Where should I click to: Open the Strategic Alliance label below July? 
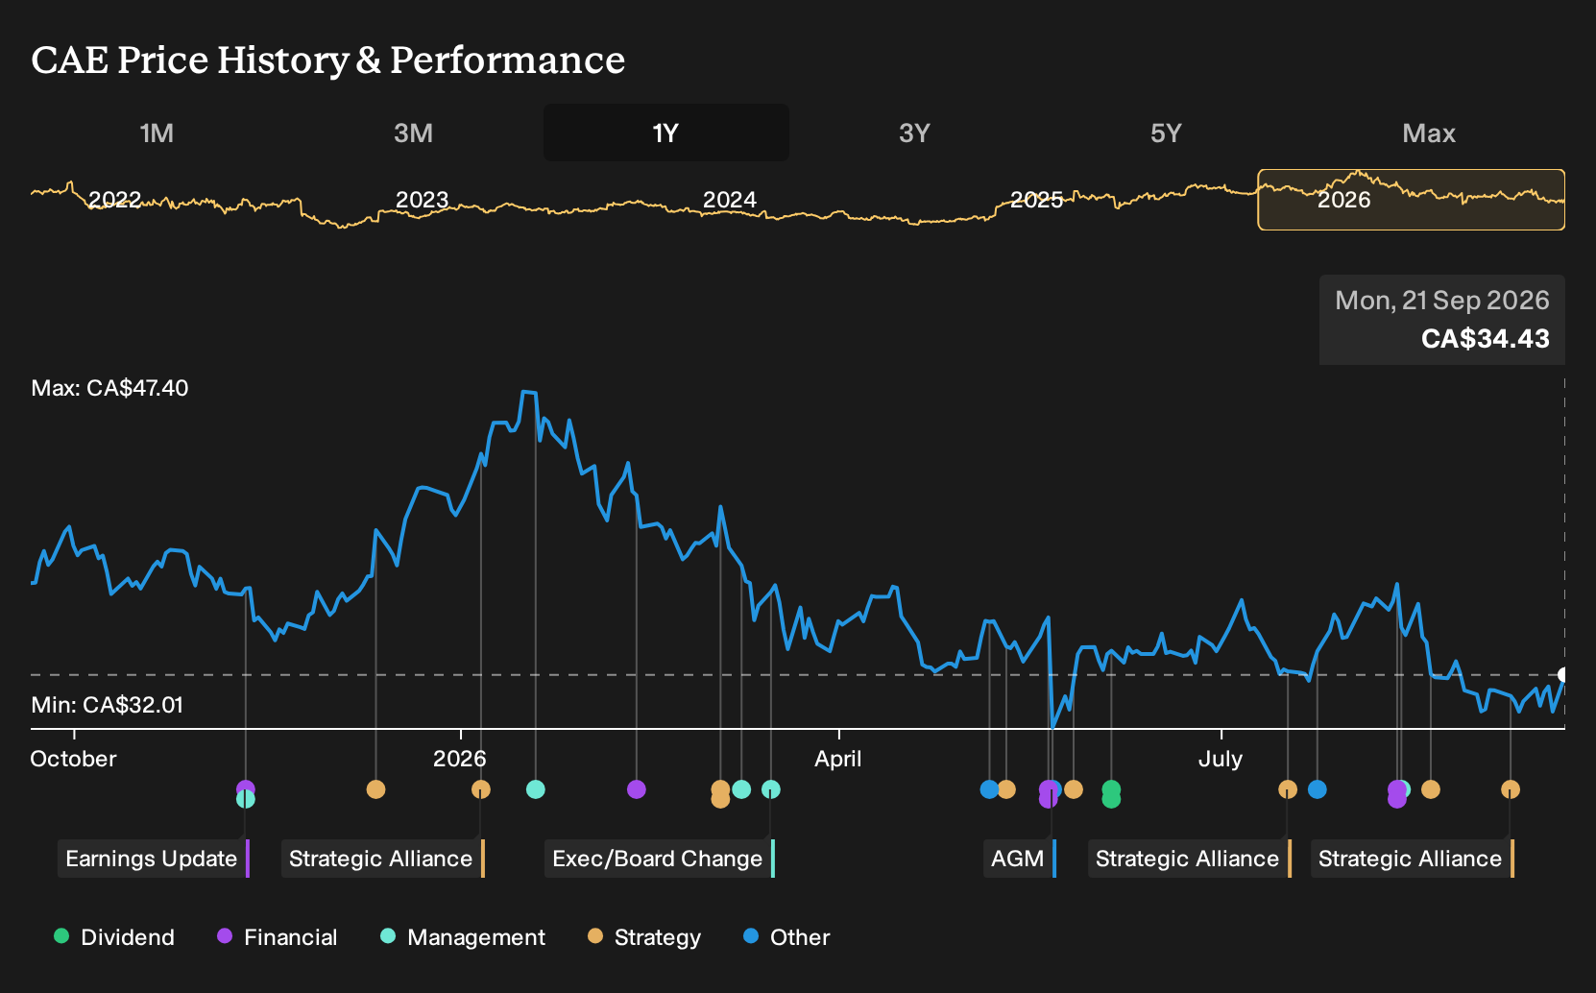point(1190,859)
